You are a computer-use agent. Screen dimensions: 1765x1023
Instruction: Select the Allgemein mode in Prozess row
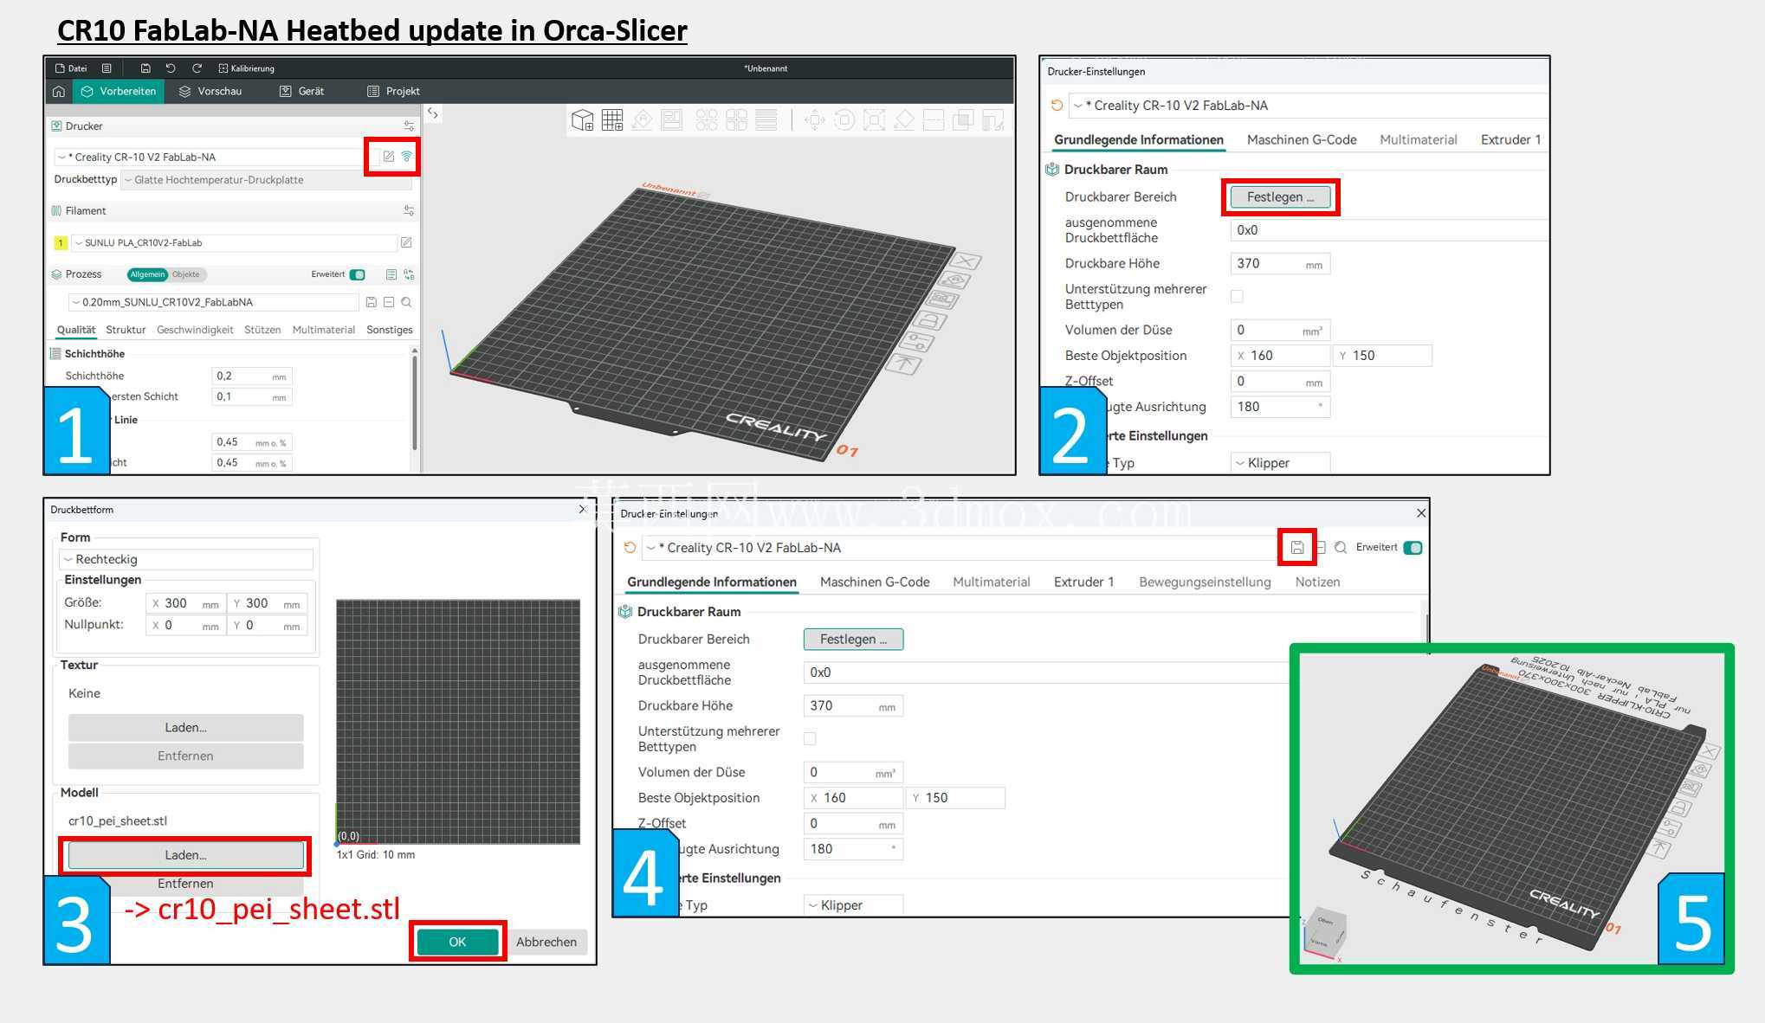click(147, 274)
